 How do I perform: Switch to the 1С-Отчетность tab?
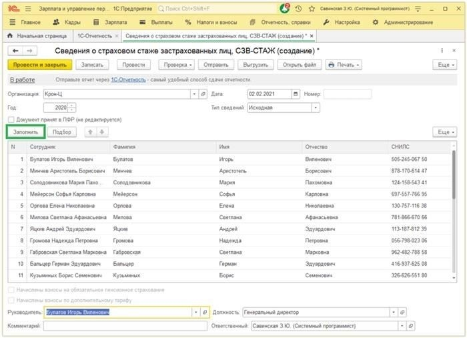click(95, 36)
